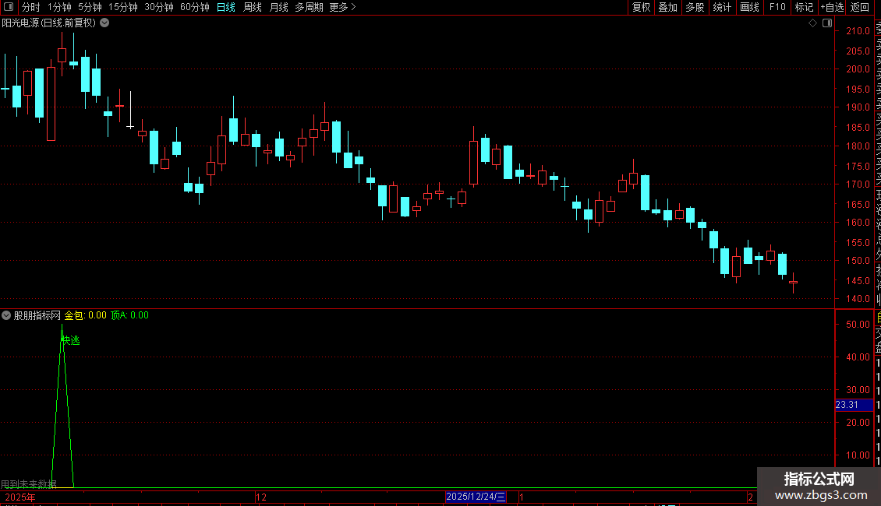Open the 统计 statistics tool
The height and width of the screenshot is (506, 881).
tap(722, 7)
